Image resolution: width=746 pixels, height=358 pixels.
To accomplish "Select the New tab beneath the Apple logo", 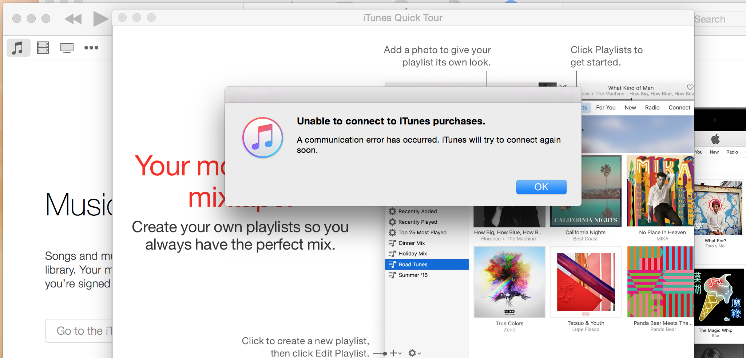I will (714, 152).
